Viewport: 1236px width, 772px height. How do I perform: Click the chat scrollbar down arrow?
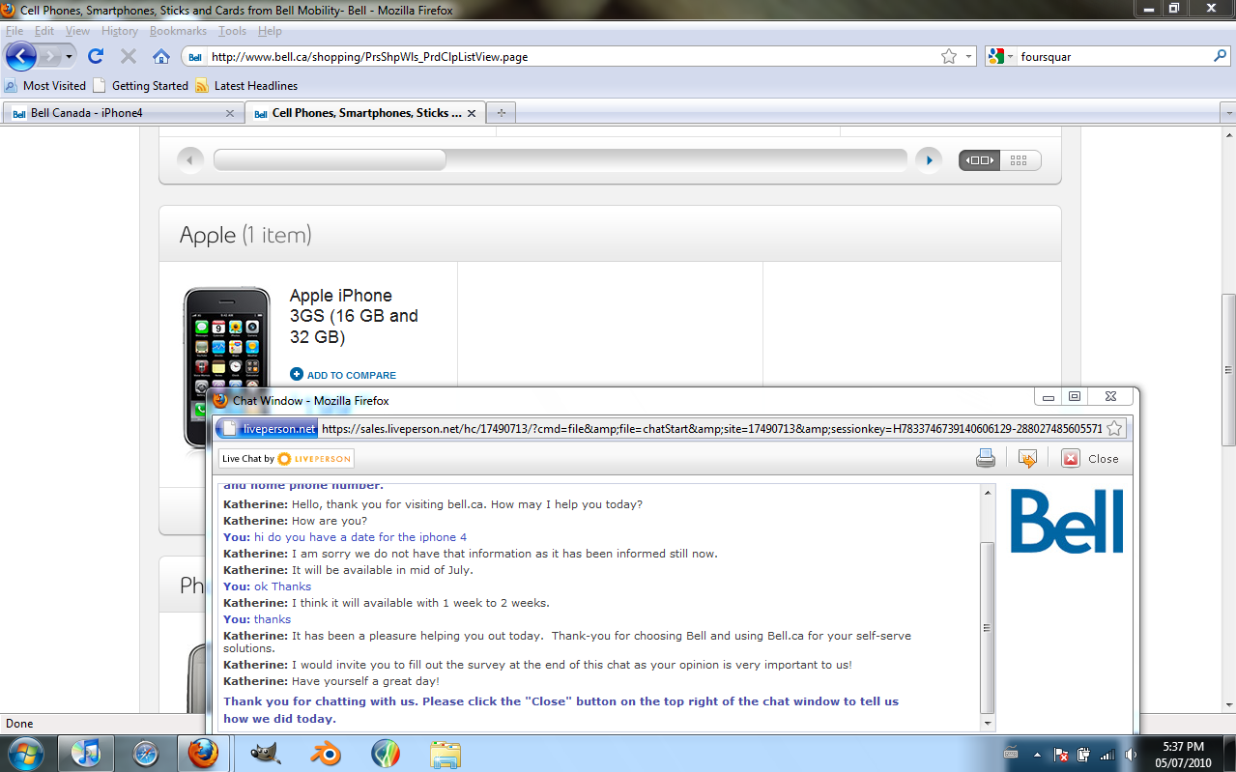pos(987,723)
